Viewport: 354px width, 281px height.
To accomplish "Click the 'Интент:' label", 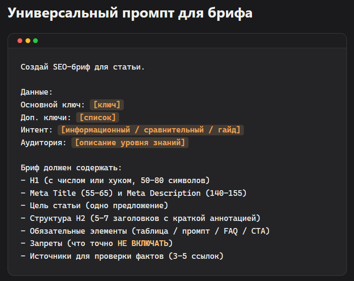I will (x=36, y=130).
